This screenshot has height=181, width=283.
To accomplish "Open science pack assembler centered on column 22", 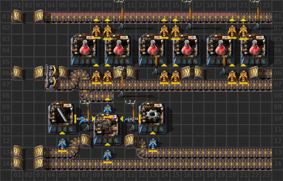I will 255,51.
